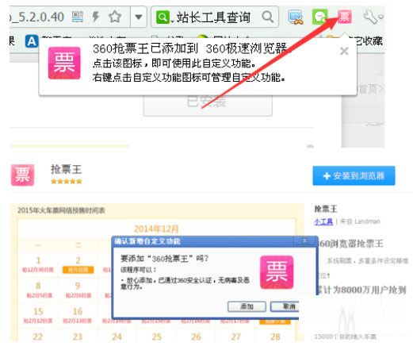Select calendar date 25
The image size is (413, 354).
tap(156, 337)
